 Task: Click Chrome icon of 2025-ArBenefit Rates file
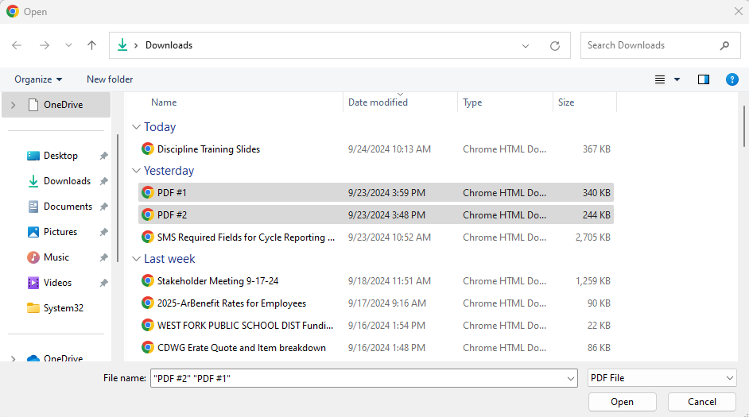click(148, 303)
